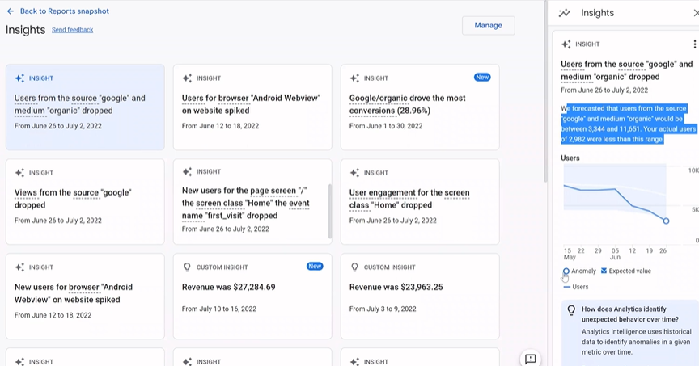The width and height of the screenshot is (699, 366).
Task: Open New users first_visit dropped card
Action: click(251, 202)
